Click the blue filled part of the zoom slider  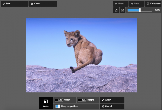(133, 10)
